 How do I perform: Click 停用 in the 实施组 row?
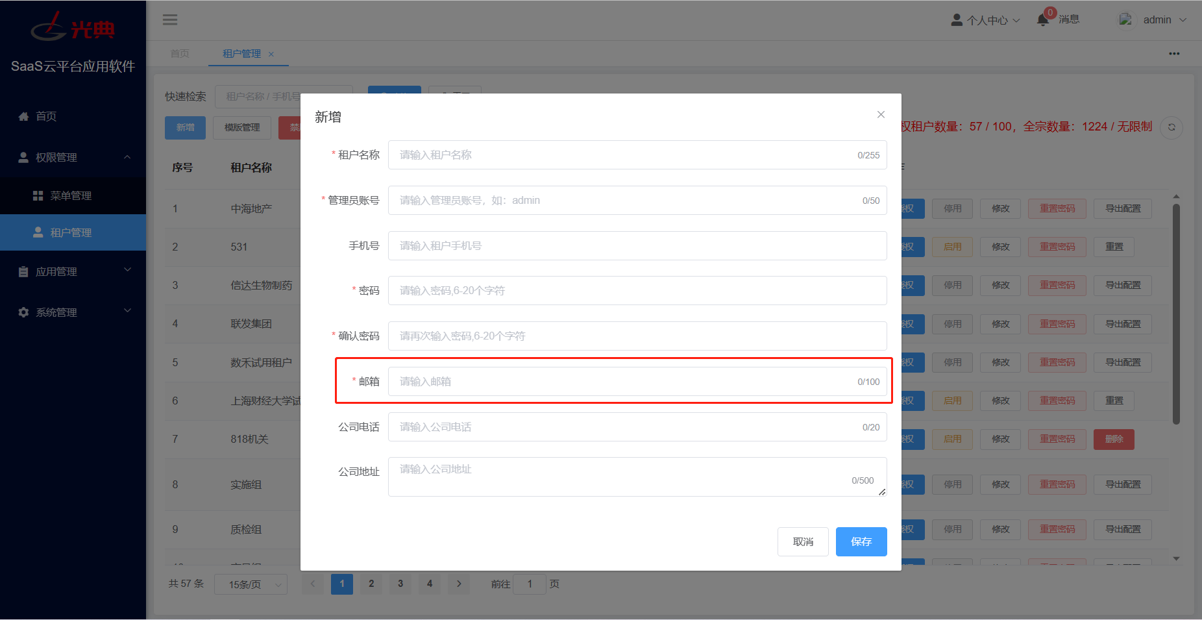tap(952, 484)
